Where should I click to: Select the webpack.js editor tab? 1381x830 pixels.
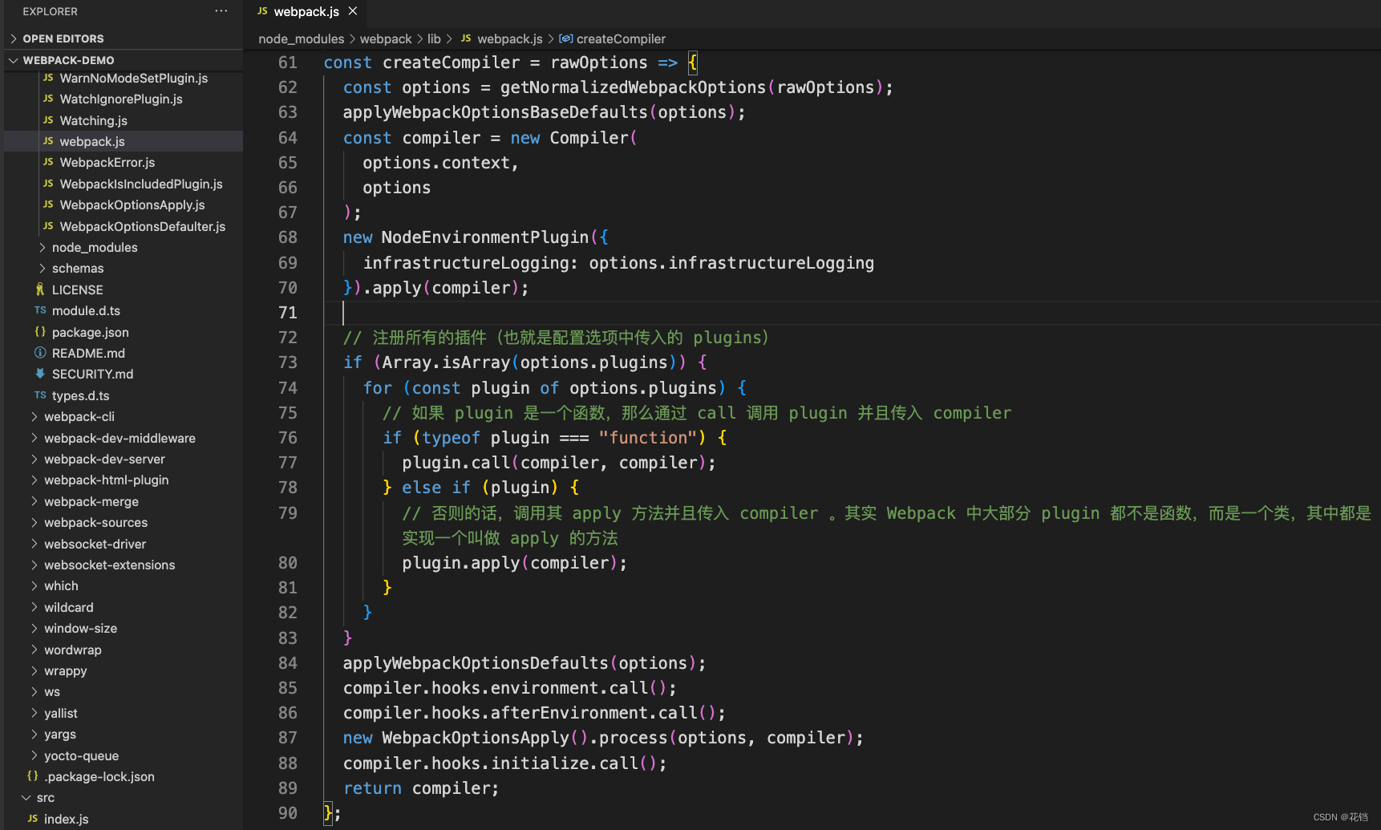(x=306, y=11)
